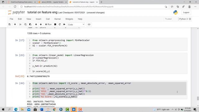Viewport: 199px width, 112px height.
Task: Open Windows taskbar search
Action: [9, 109]
